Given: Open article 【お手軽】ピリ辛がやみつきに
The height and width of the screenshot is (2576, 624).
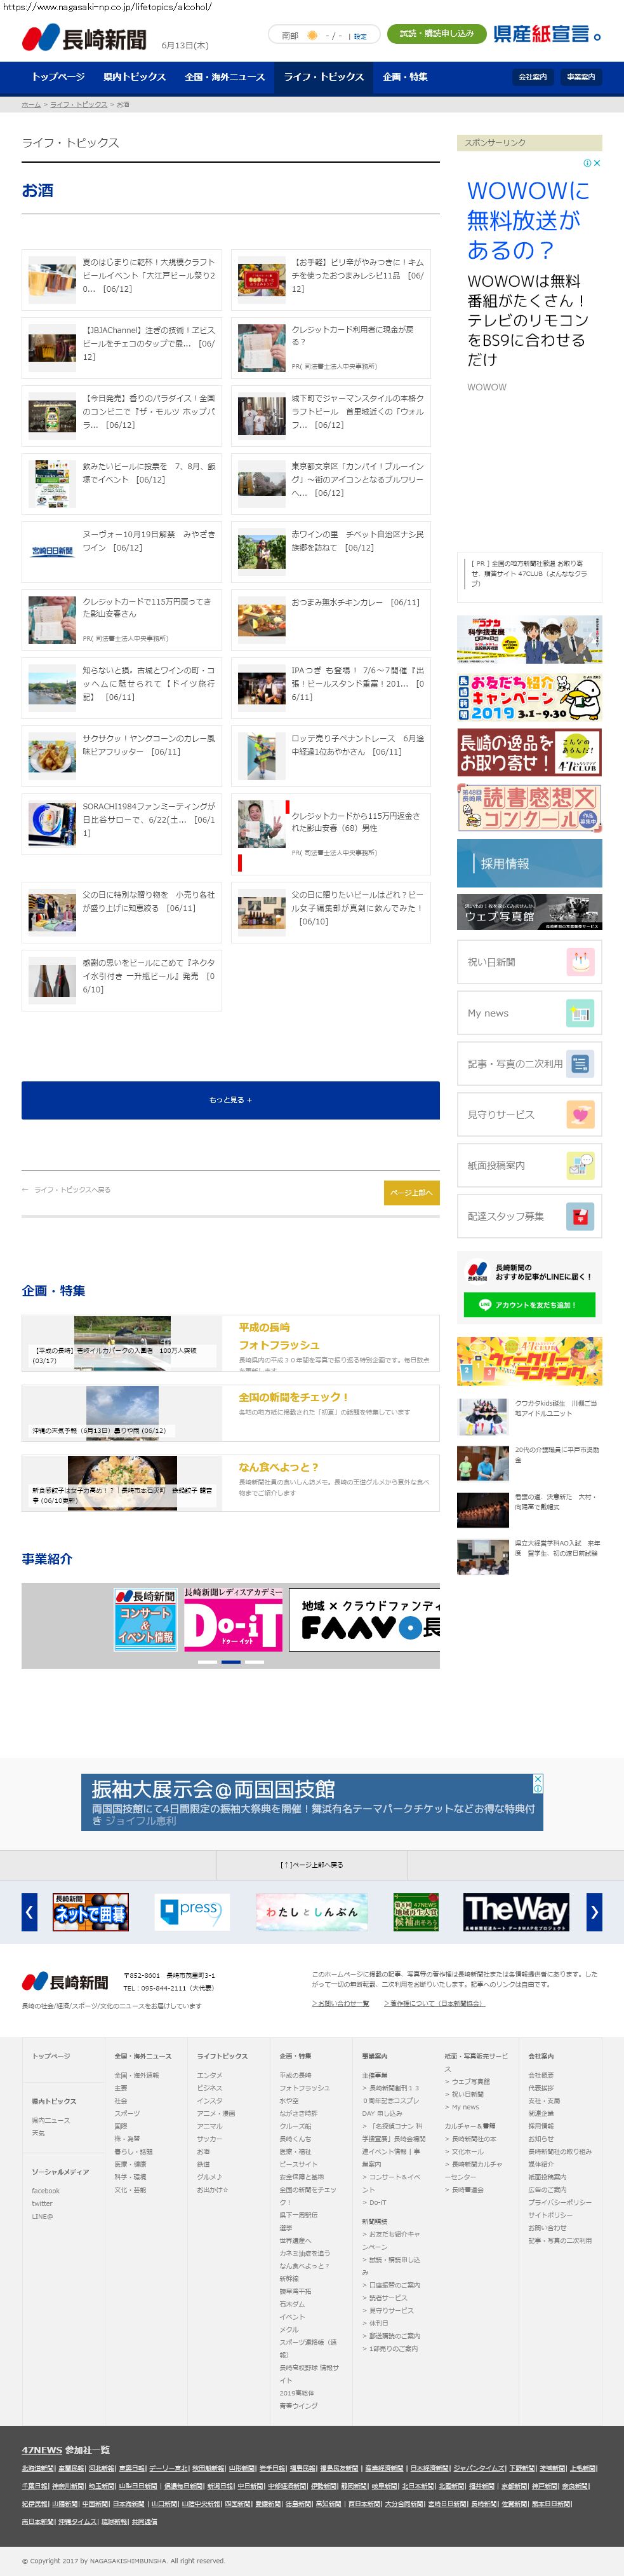Looking at the screenshot, I should [x=331, y=281].
